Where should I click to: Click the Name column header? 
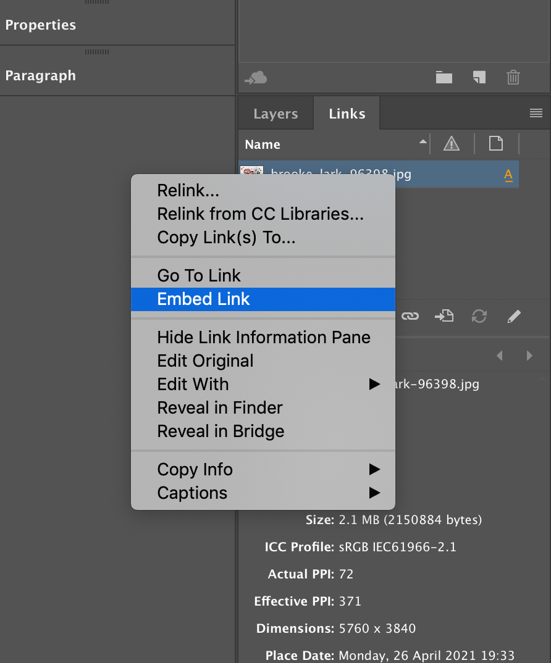tap(263, 144)
